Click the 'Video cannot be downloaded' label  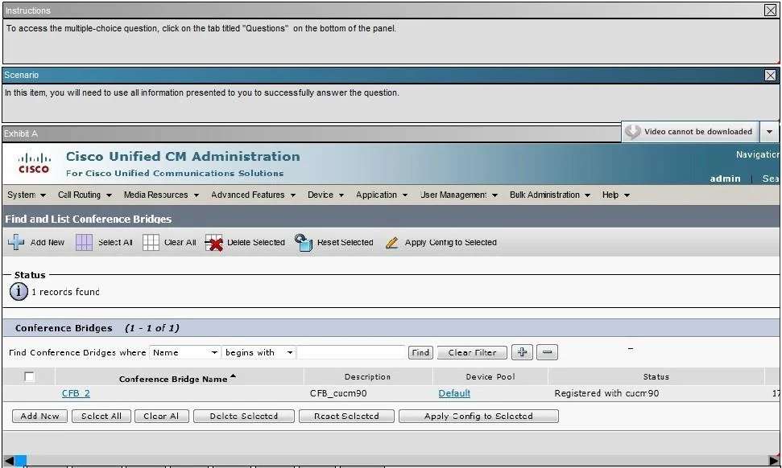(698, 131)
